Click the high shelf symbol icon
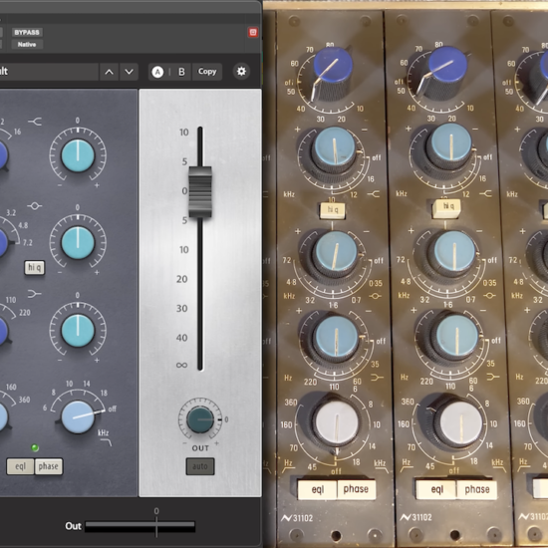The width and height of the screenshot is (548, 548). [x=35, y=122]
